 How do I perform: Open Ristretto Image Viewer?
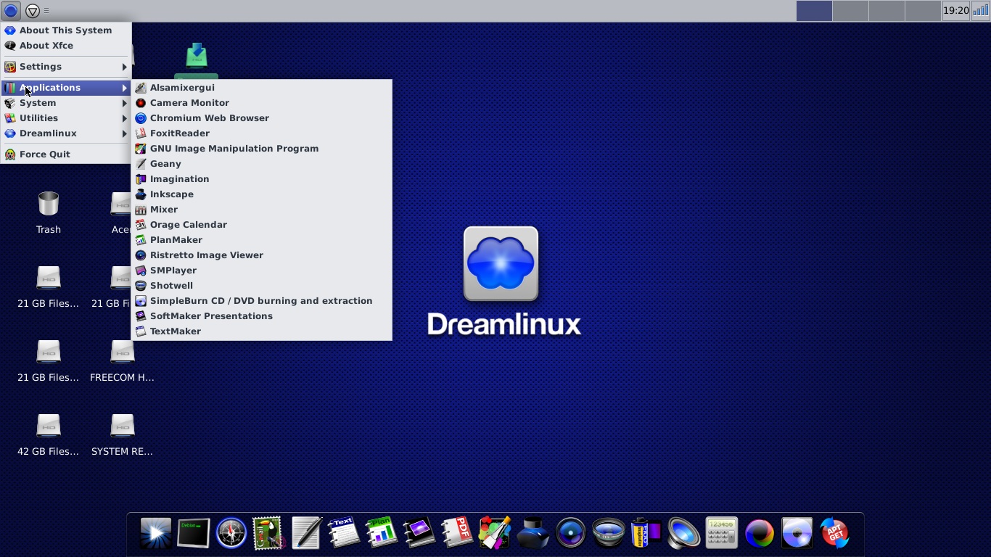point(262,255)
